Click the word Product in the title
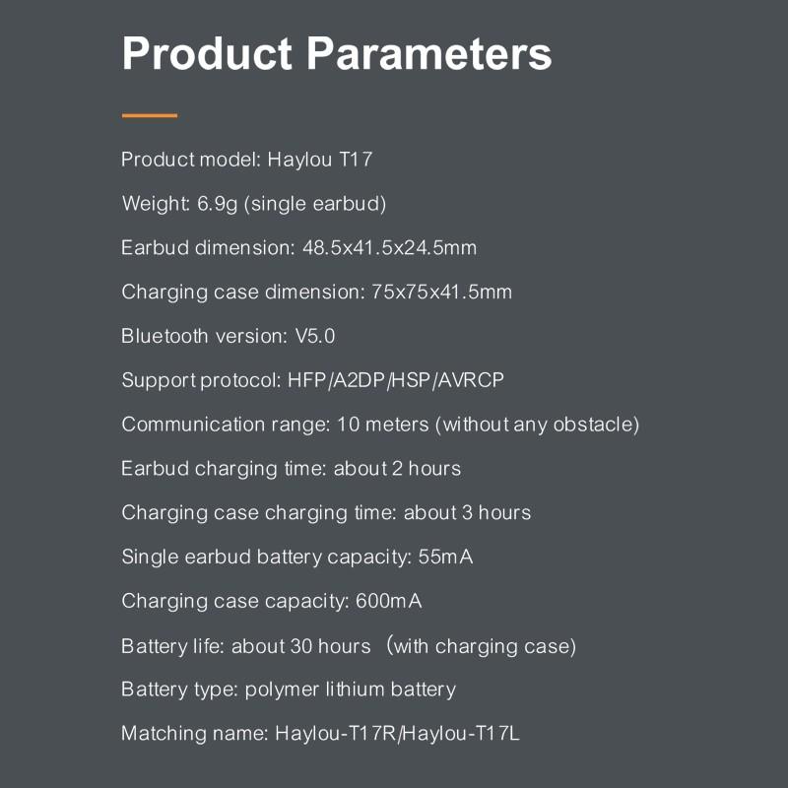 (207, 53)
